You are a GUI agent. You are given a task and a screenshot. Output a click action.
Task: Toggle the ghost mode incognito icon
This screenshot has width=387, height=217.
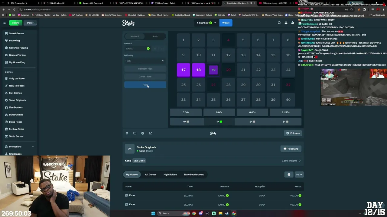289,175
